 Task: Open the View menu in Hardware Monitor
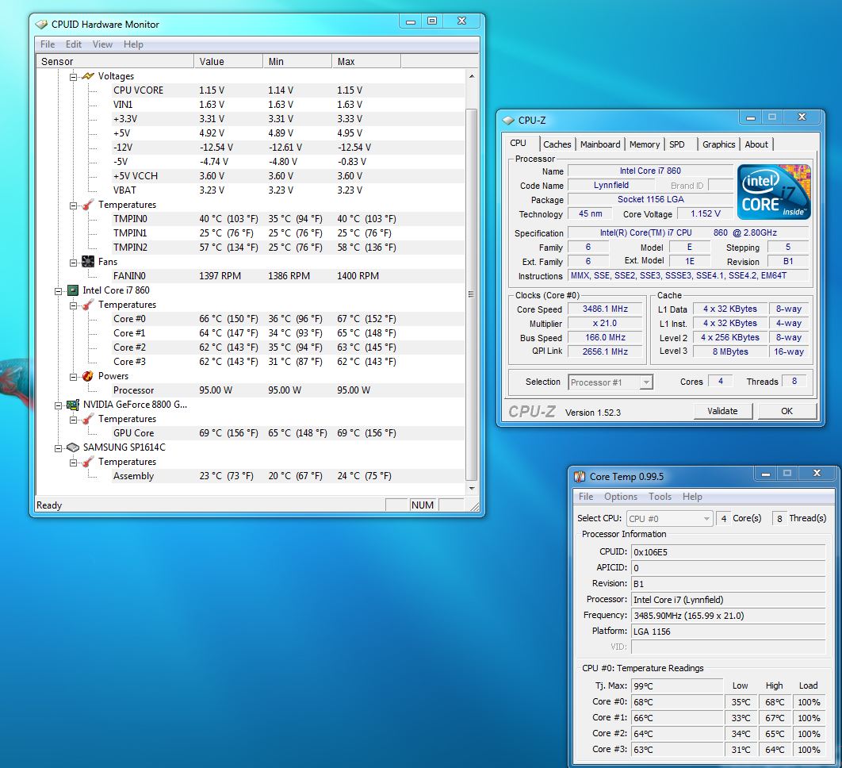click(x=102, y=44)
